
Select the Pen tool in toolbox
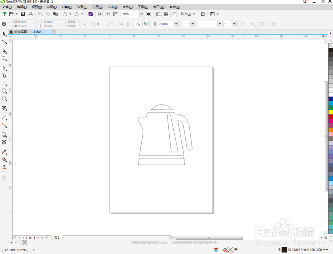4,68
